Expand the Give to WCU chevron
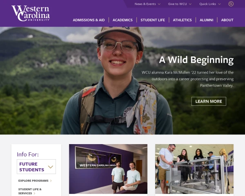This screenshot has width=245, height=196. pyautogui.click(x=190, y=4)
